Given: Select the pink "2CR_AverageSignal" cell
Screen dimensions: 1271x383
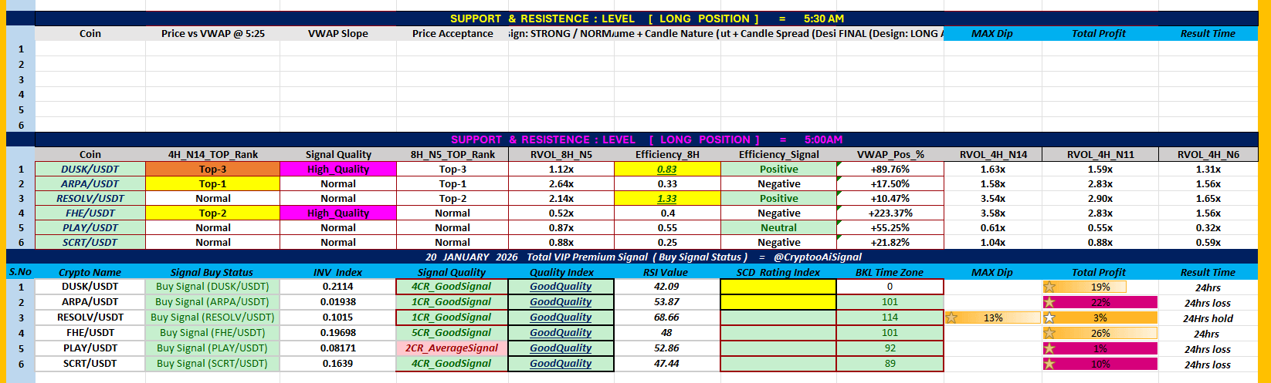Looking at the screenshot, I should coord(452,348).
